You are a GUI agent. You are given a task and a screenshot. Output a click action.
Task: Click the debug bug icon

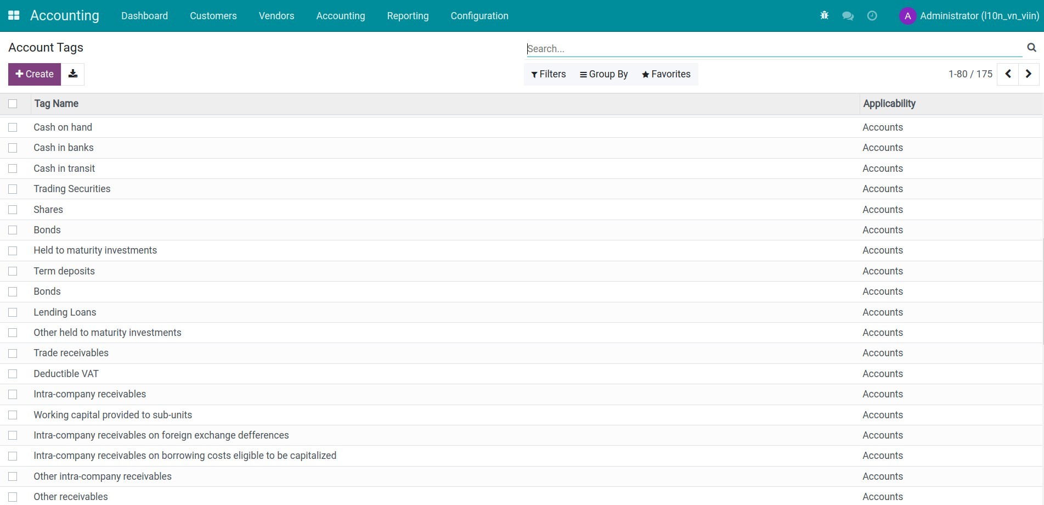(824, 15)
